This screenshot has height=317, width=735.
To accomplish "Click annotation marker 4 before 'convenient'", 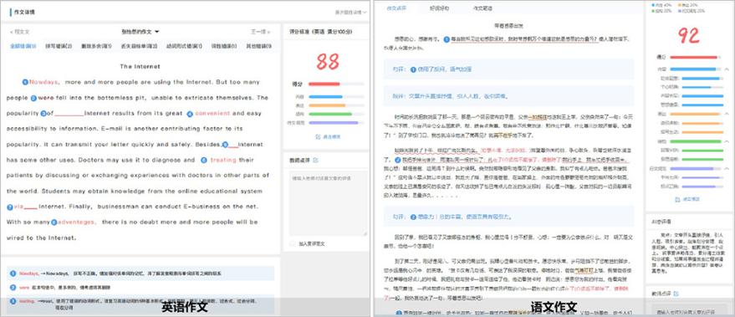I will point(190,114).
